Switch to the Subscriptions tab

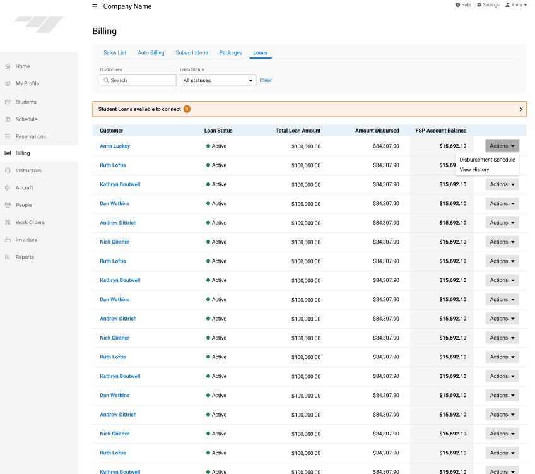point(191,52)
